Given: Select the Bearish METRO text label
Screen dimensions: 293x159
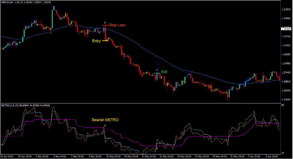Looking at the screenshot, I should click(105, 120).
